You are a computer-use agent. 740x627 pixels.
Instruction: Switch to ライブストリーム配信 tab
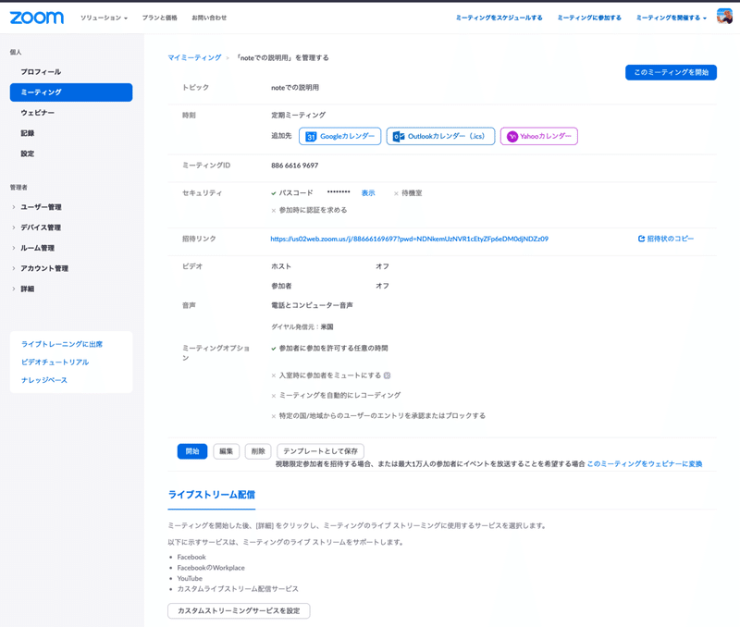pyautogui.click(x=212, y=495)
